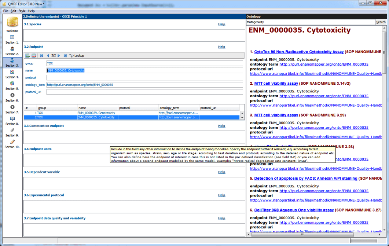
Task: Click the name column header
Action: pyautogui.click(x=98, y=108)
